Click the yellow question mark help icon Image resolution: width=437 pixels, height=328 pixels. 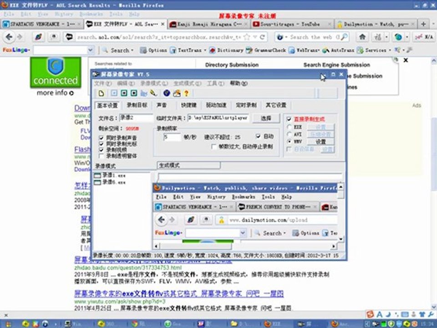click(187, 93)
